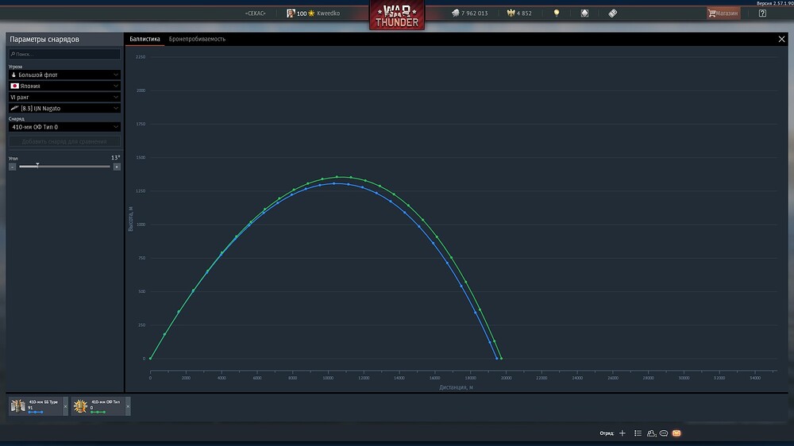The height and width of the screenshot is (446, 794).
Task: Click the Япония flag icon
Action: 14,86
